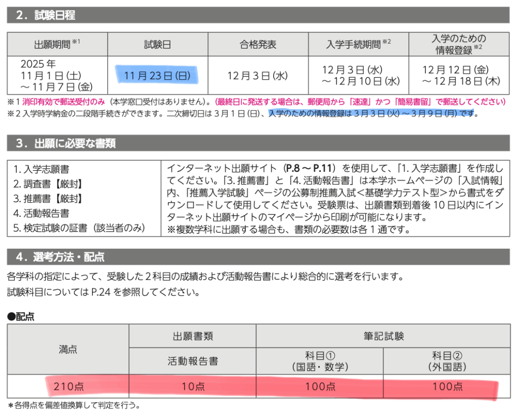Click the blue-highlighted 3月3日～3月9日 registration note
This screenshot has width=518, height=417.
(x=370, y=114)
